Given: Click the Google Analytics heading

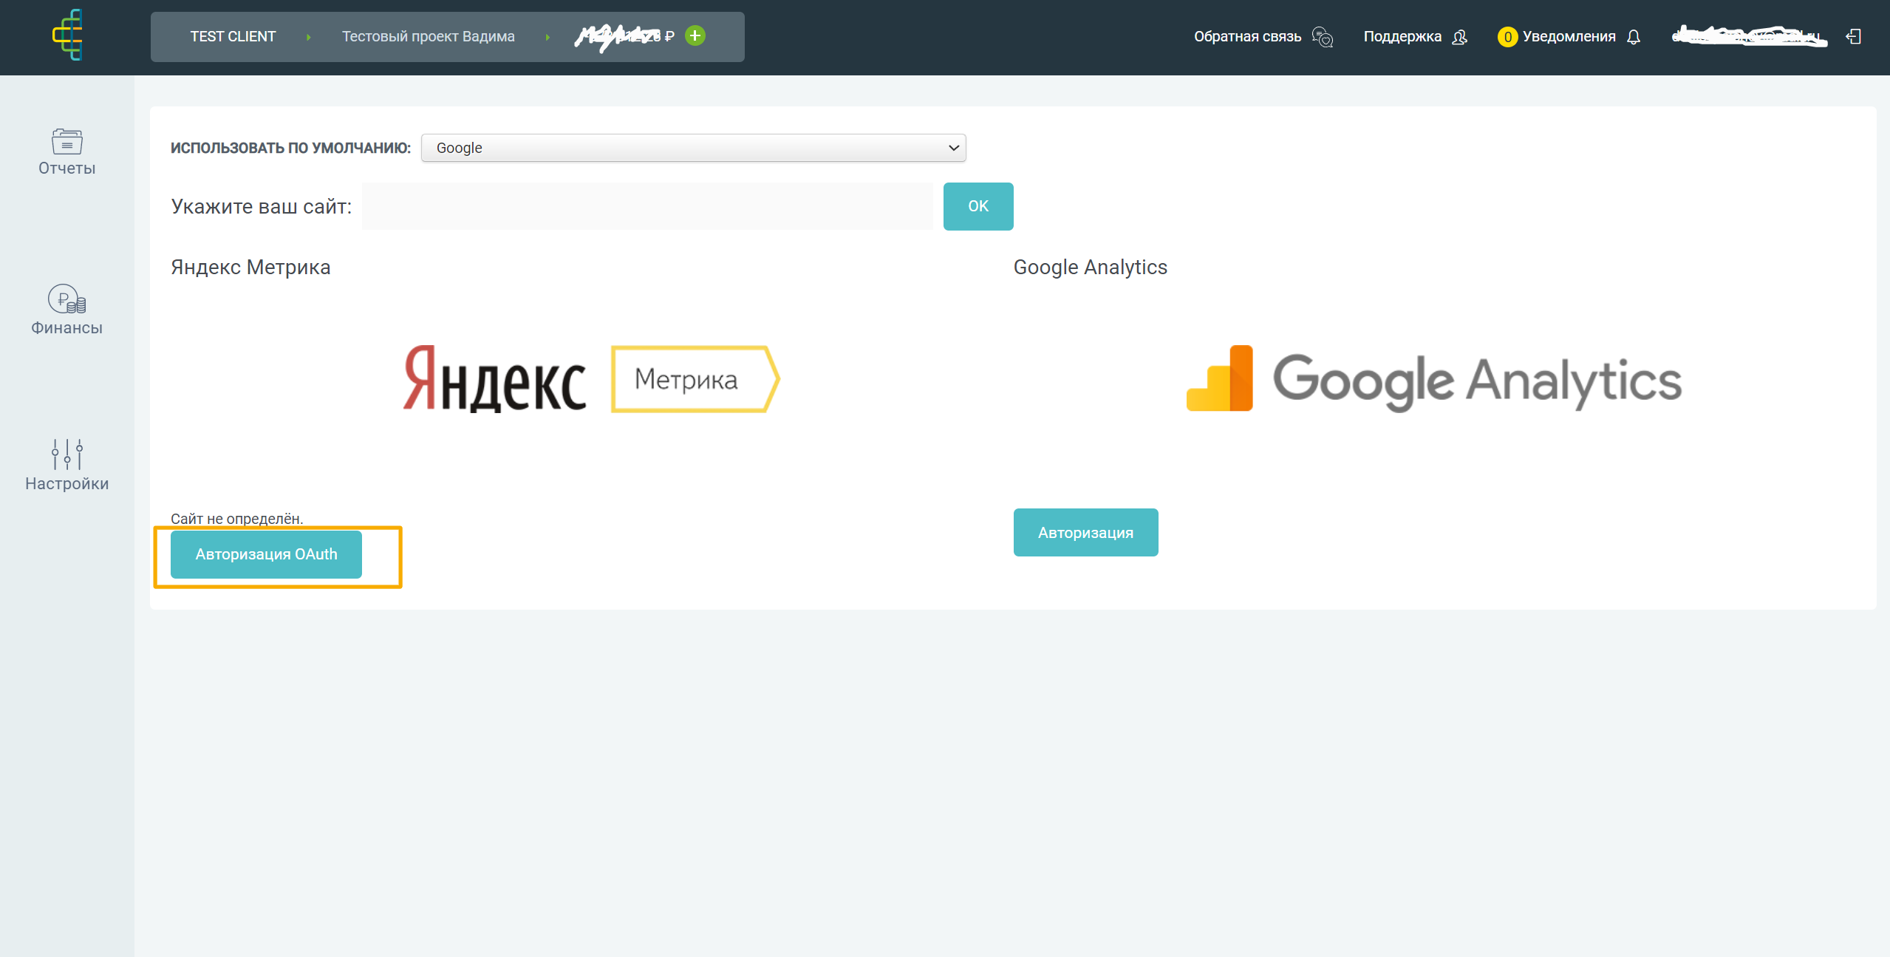Looking at the screenshot, I should [x=1090, y=267].
